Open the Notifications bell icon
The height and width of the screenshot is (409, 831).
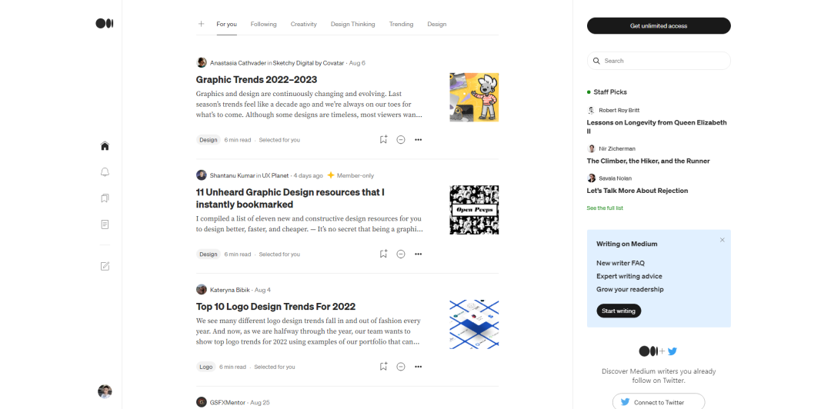pyautogui.click(x=105, y=172)
